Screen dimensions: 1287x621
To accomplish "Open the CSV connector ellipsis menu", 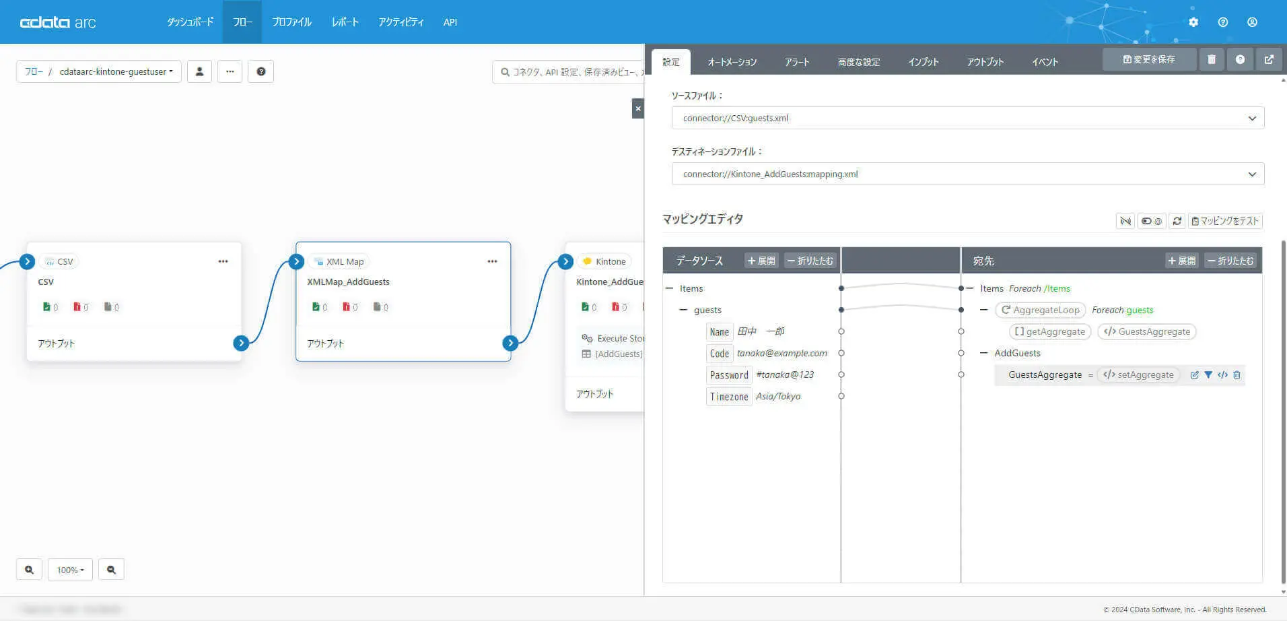I will (223, 261).
